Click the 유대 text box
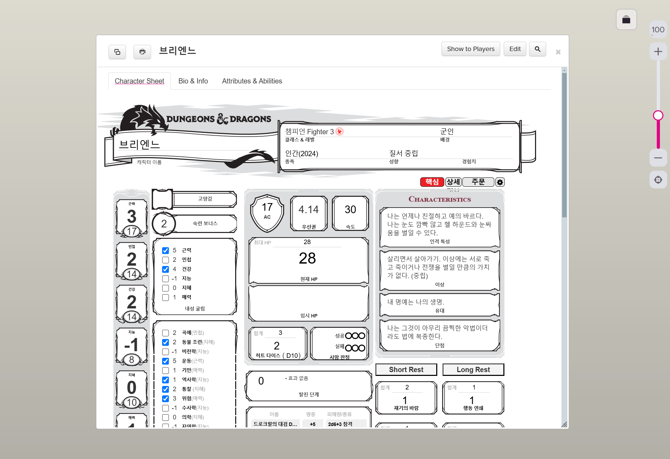The image size is (670, 459). click(440, 302)
